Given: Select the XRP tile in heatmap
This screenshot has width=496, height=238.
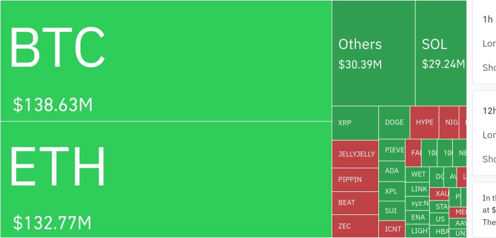Looking at the screenshot, I should coord(355,123).
